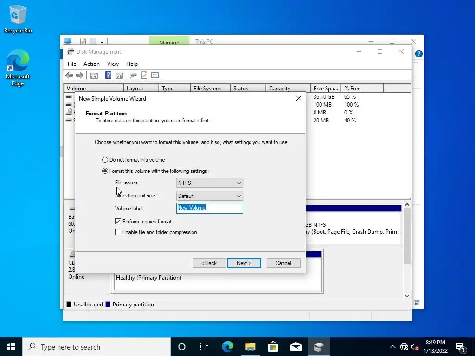Screen dimensions: 475x356
Task: Click the This PC computer icon in title bar
Action: coord(68,41)
